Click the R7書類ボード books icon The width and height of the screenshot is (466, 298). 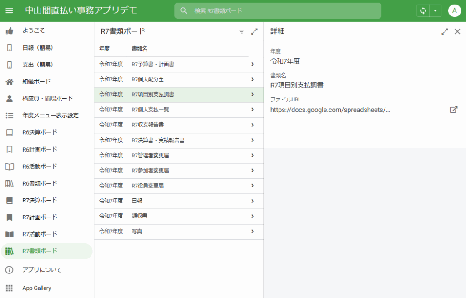[10, 251]
